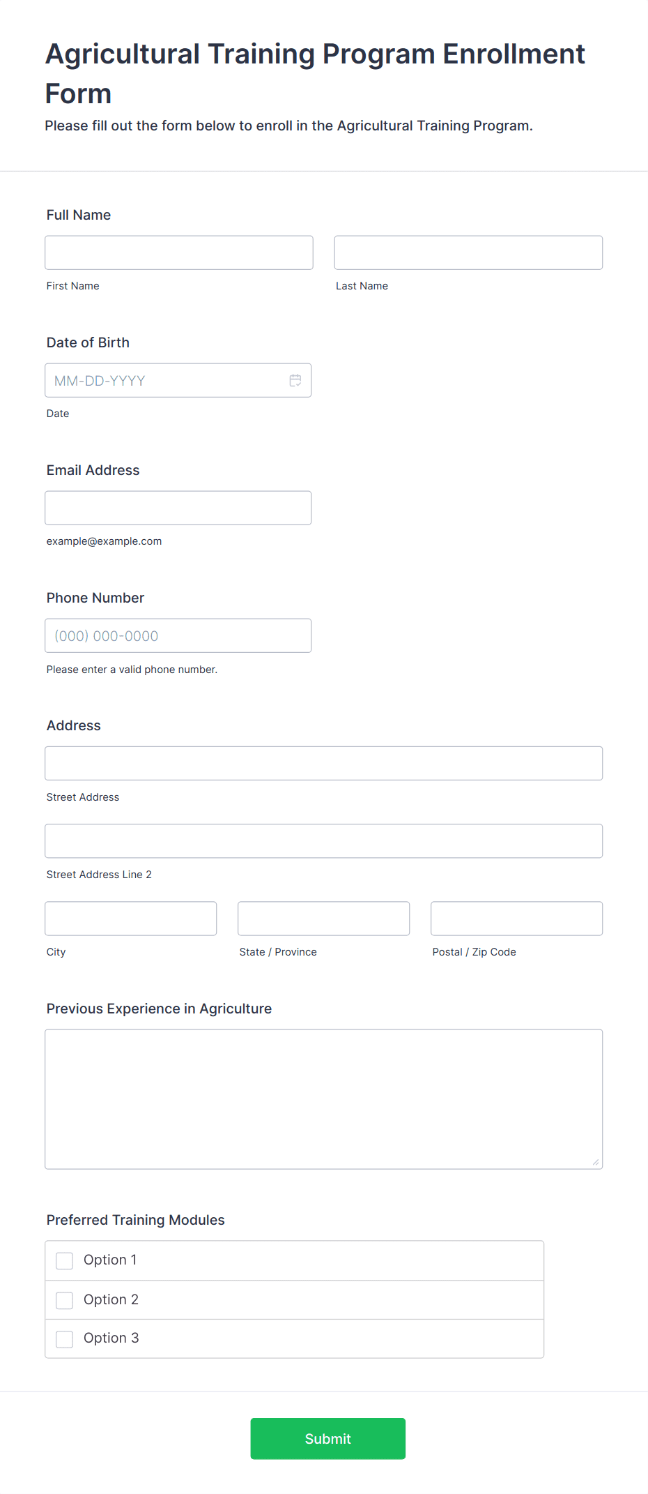Select the Option 3 row label
The width and height of the screenshot is (648, 1494).
coord(111,1338)
